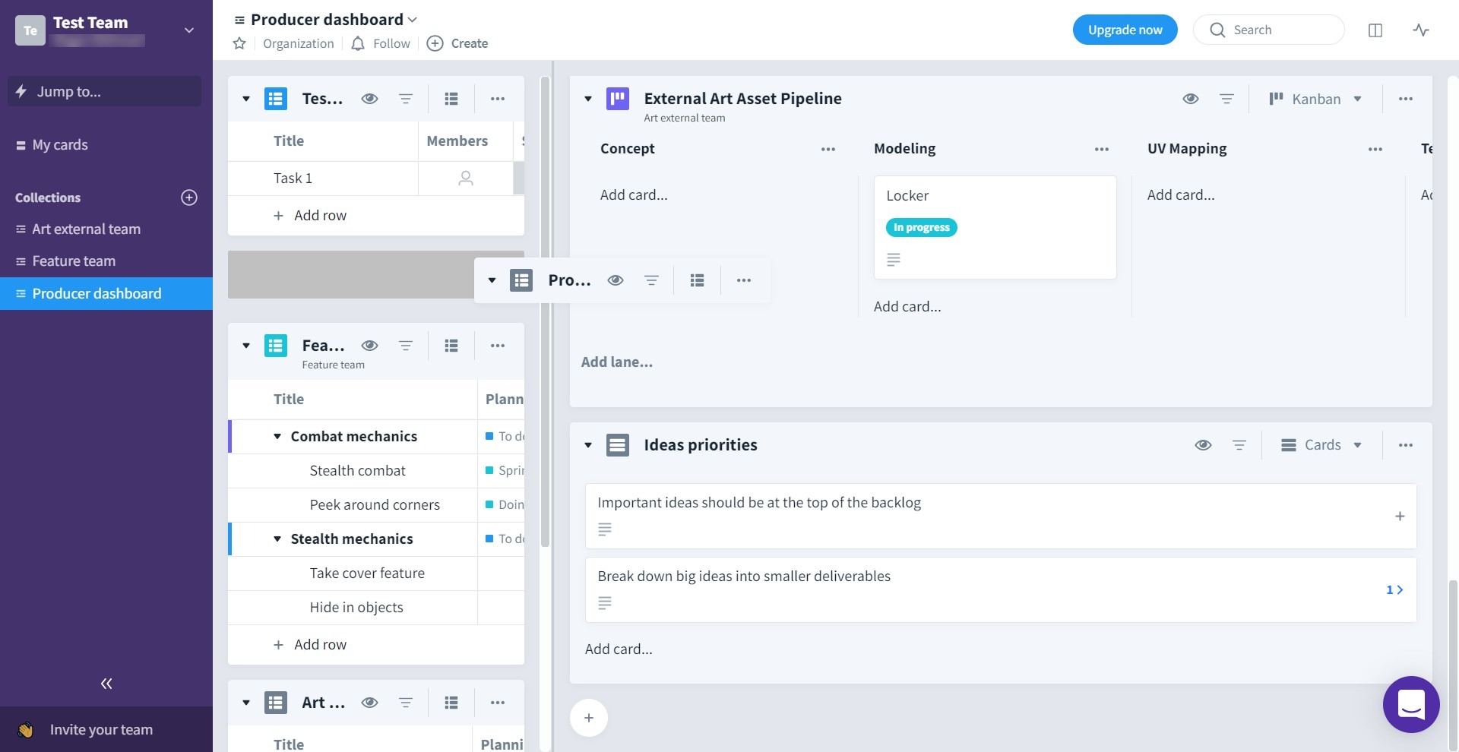This screenshot has width=1459, height=752.
Task: Expand children of Break down big ideas card
Action: point(1394,590)
